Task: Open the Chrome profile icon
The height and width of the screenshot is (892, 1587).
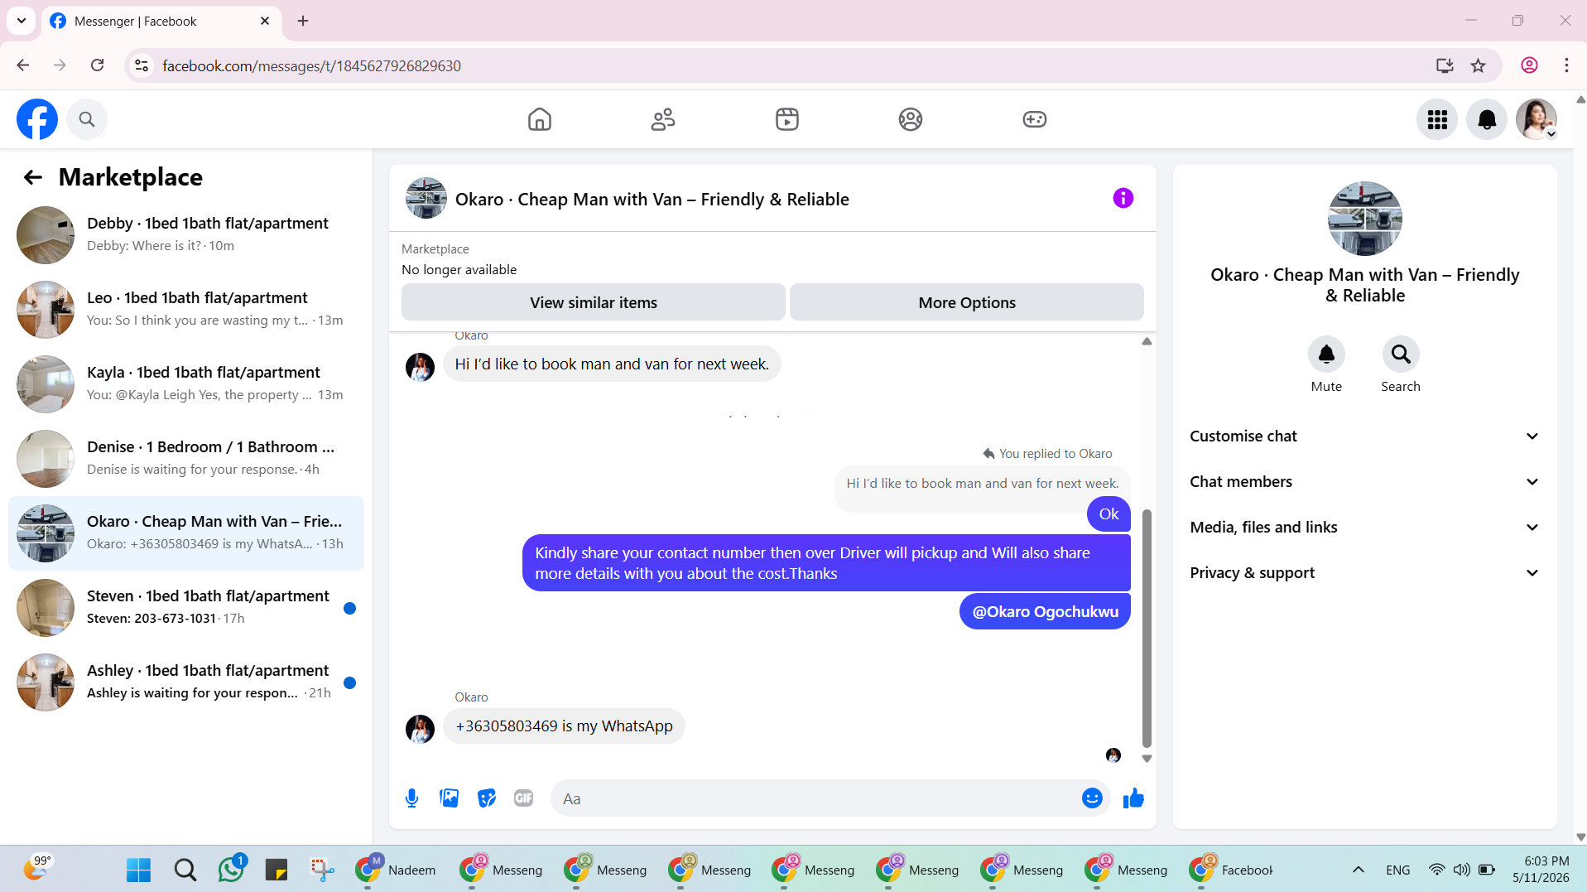Action: (x=1529, y=65)
